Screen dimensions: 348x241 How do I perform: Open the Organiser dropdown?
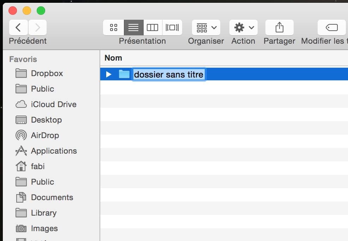(x=206, y=27)
